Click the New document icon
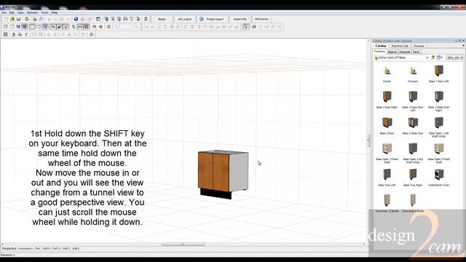 (6, 19)
